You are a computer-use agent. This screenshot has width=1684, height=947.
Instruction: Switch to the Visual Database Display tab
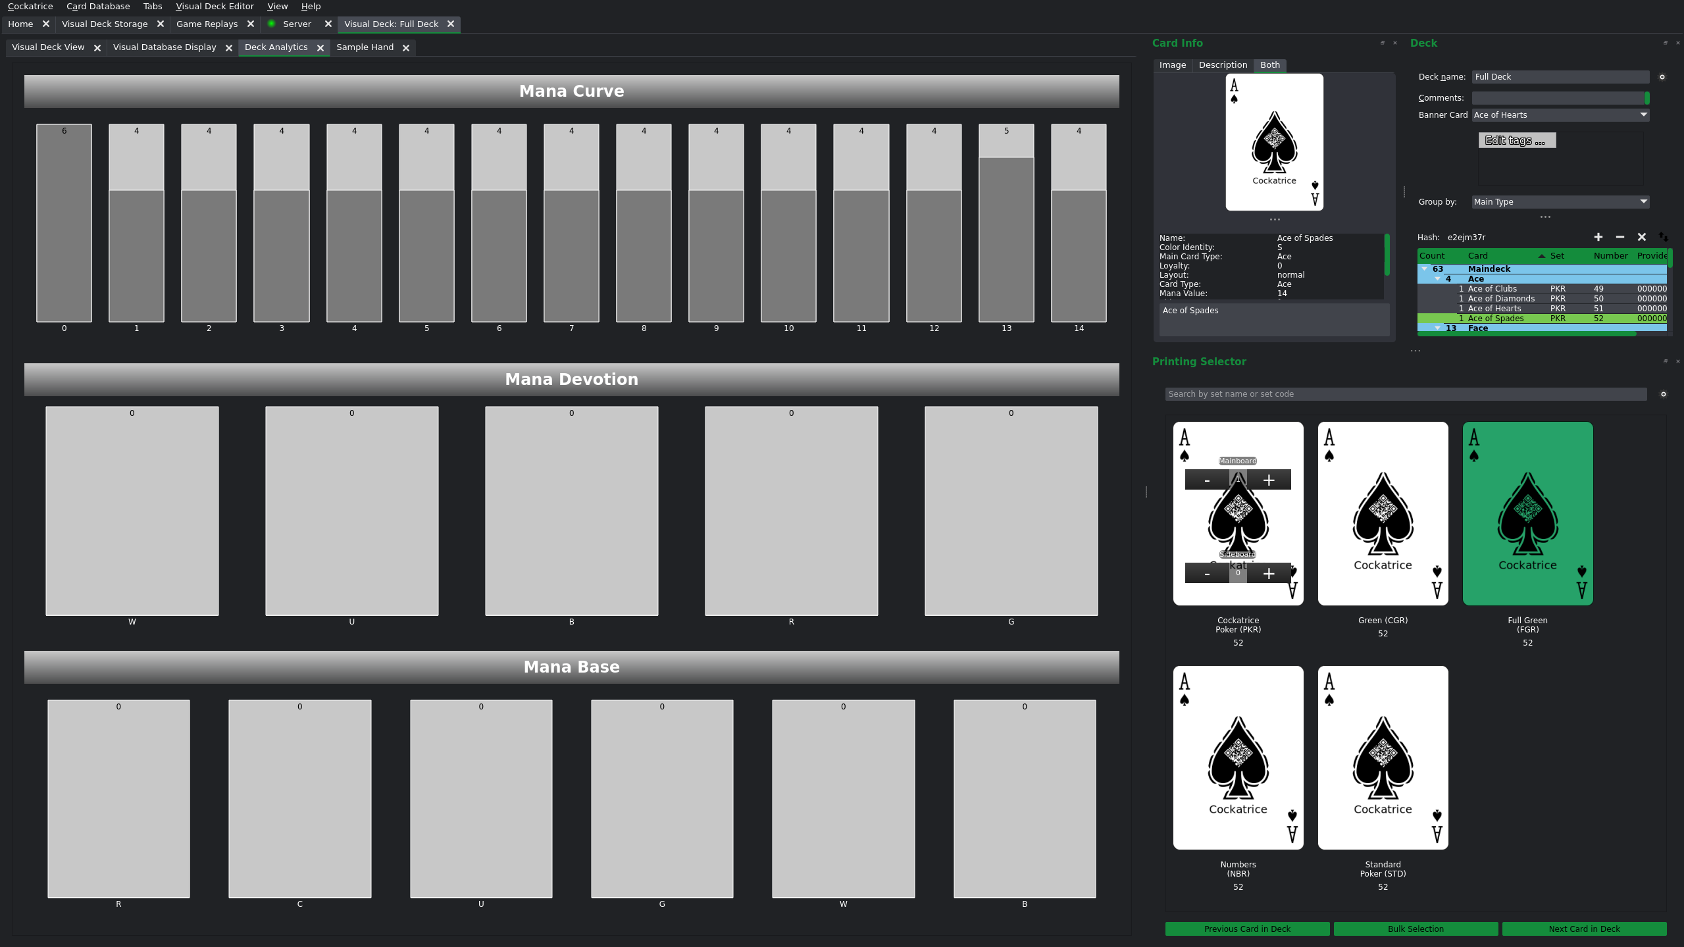(x=165, y=47)
